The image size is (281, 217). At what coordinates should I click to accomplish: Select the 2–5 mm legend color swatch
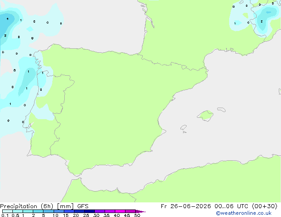pos(38,211)
